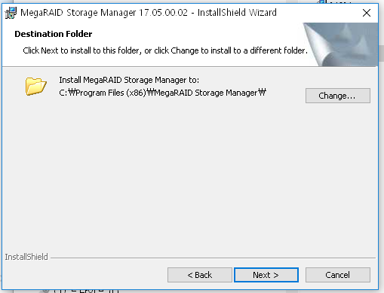
Task: Click the background window text below the dialog
Action: [x=81, y=291]
